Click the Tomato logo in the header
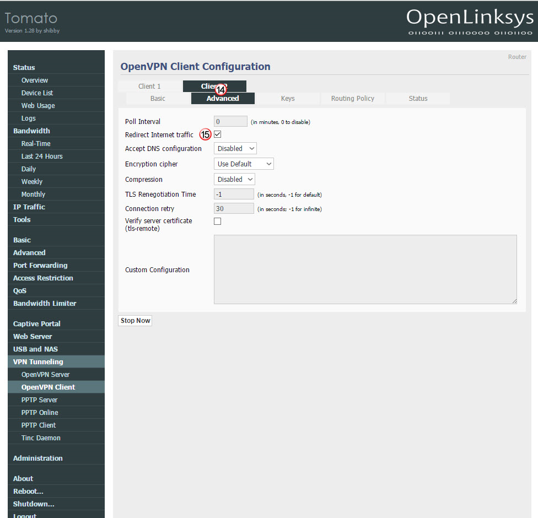The height and width of the screenshot is (518, 538). point(31,18)
